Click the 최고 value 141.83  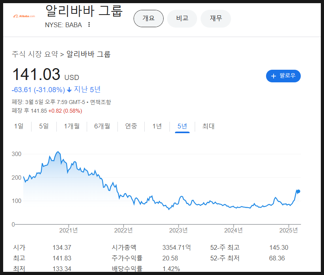[x=62, y=258]
